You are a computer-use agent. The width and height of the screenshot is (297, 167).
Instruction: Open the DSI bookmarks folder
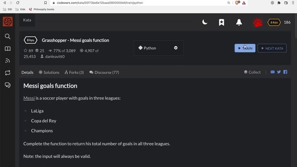coord(7,9)
